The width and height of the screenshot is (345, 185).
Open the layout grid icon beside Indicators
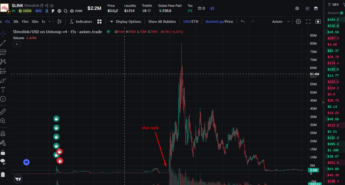[x=99, y=22]
